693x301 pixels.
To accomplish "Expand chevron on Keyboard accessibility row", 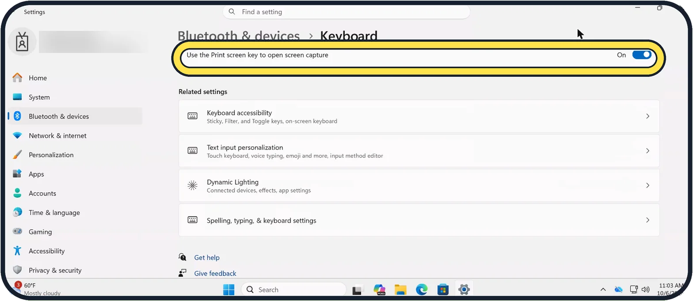I will coord(647,117).
